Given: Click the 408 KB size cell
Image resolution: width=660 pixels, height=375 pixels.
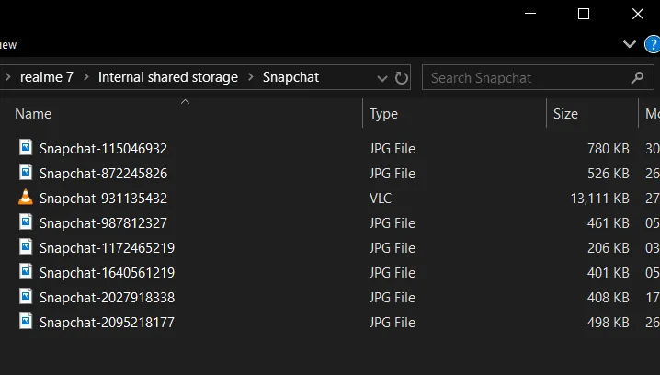Looking at the screenshot, I should click(609, 298).
